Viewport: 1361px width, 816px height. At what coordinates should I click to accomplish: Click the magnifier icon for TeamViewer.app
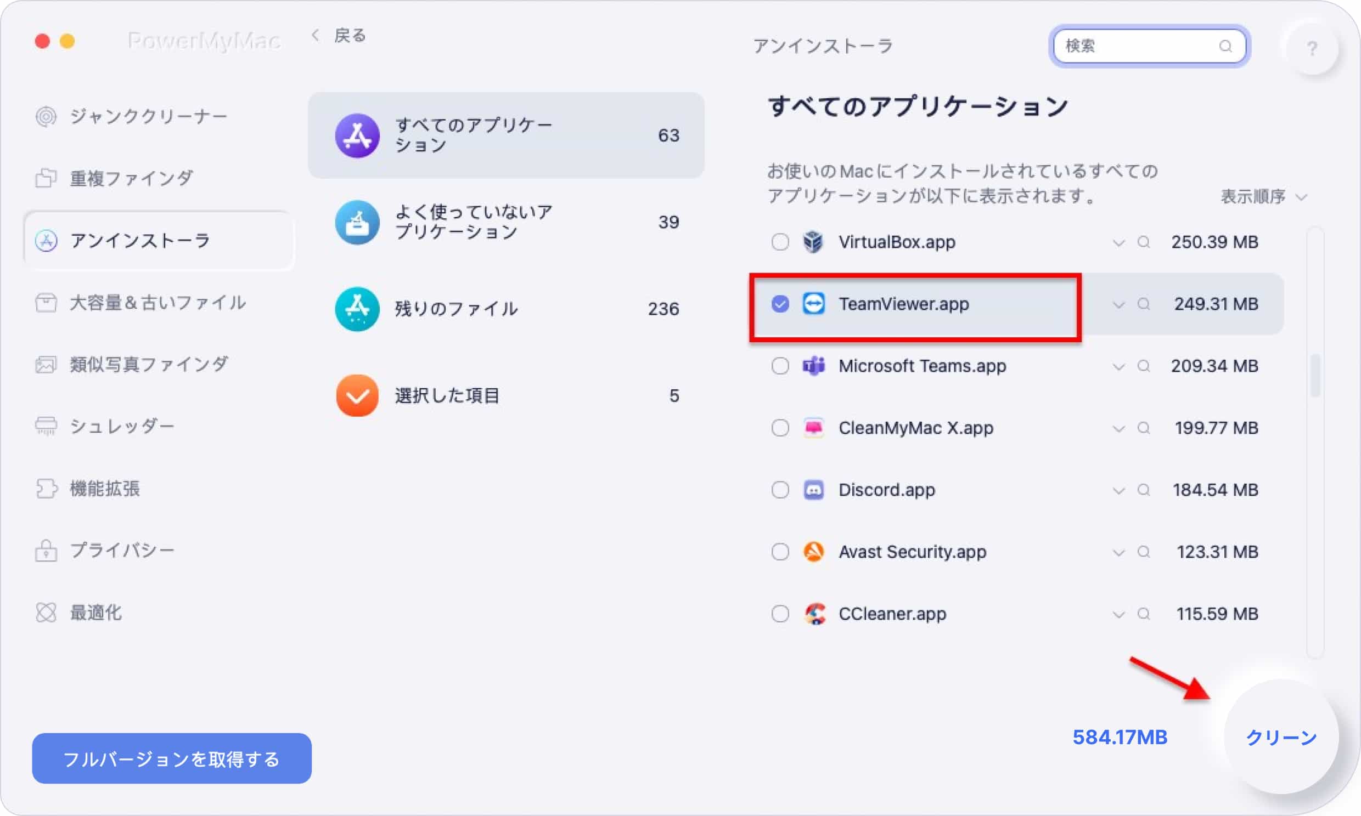1144,303
